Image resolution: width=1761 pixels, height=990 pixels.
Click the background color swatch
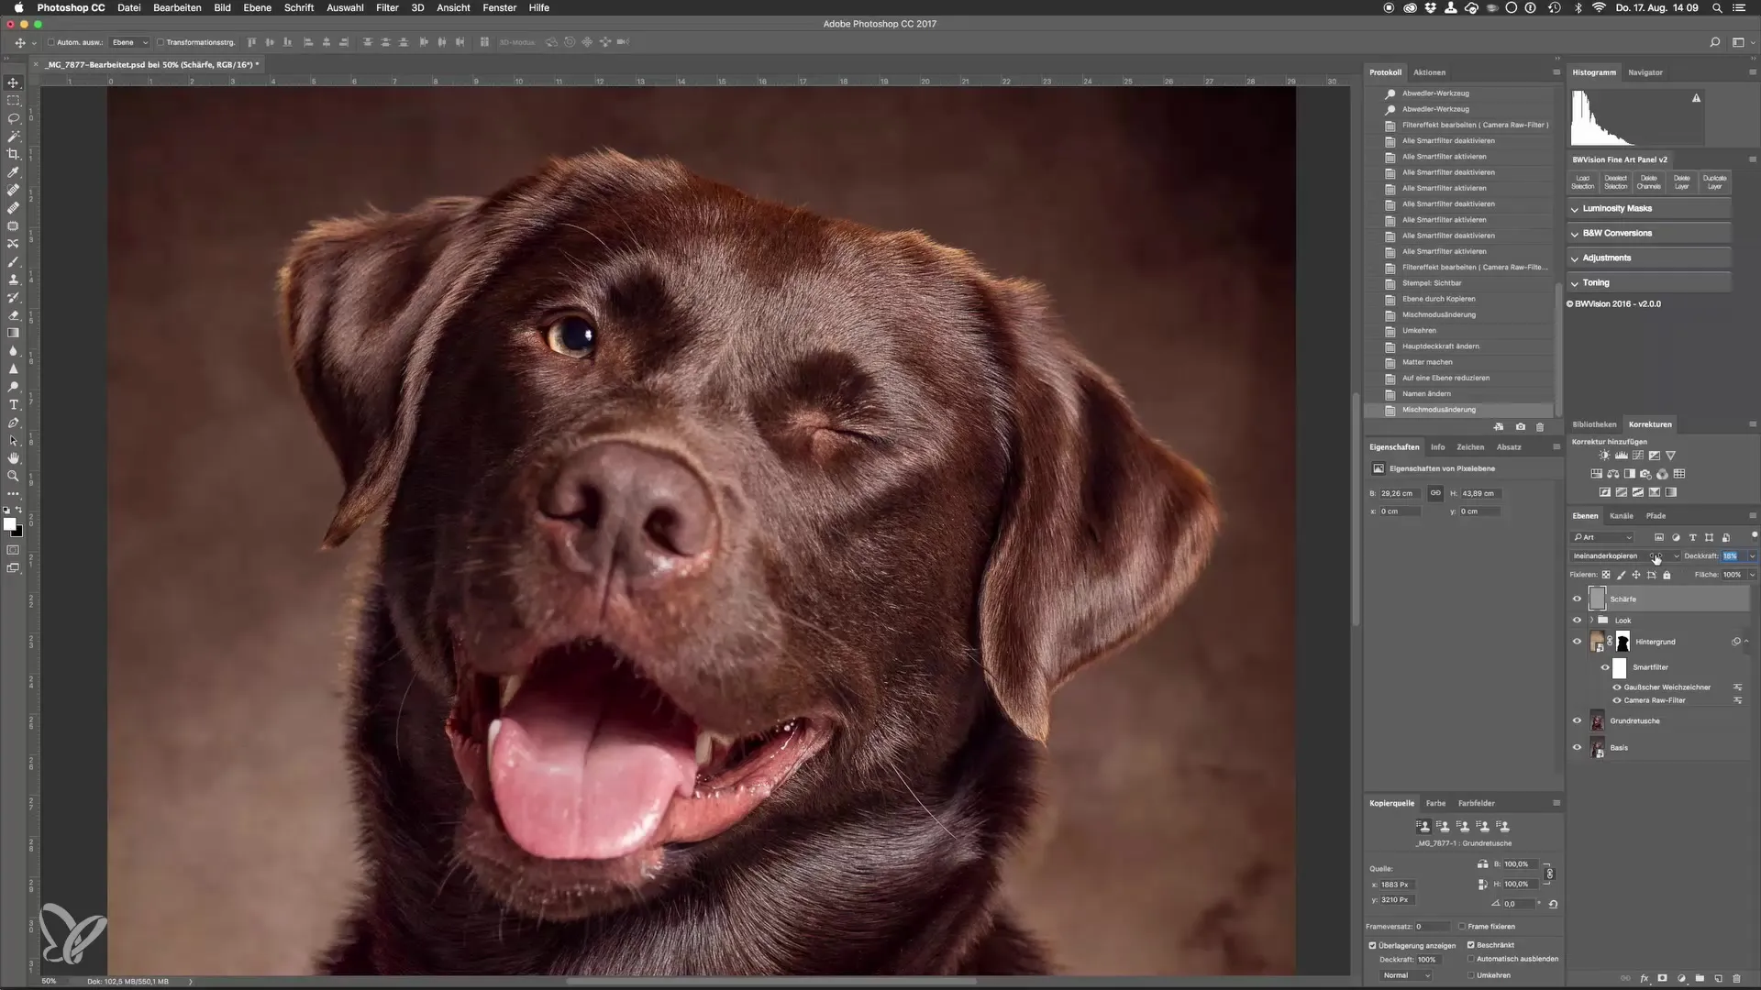coord(18,533)
